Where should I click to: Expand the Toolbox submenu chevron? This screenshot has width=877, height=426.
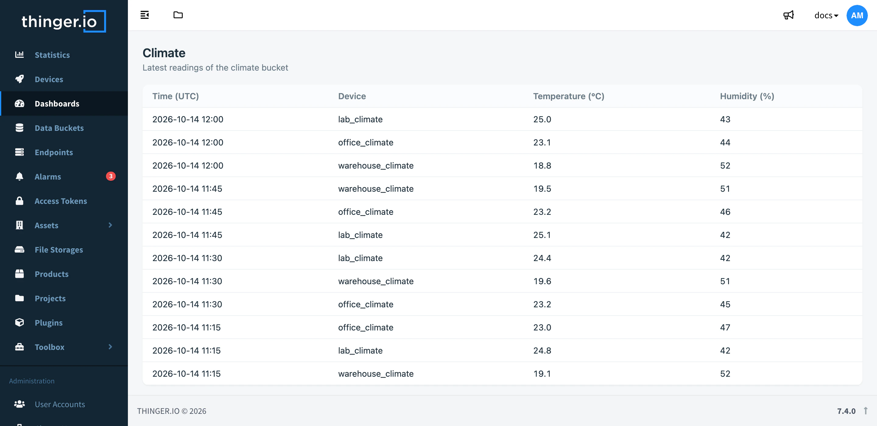point(110,347)
